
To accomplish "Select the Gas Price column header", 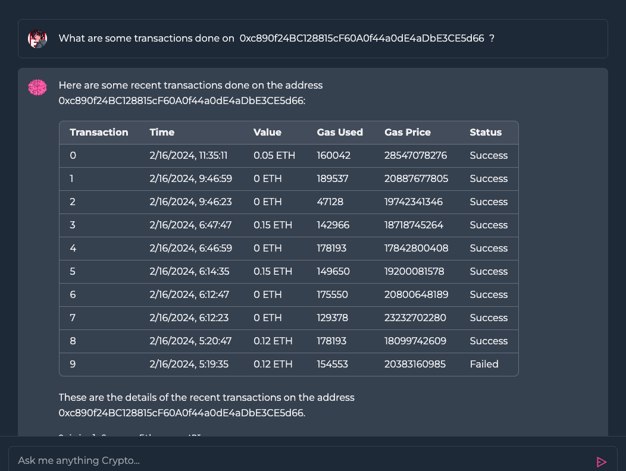I will point(408,132).
